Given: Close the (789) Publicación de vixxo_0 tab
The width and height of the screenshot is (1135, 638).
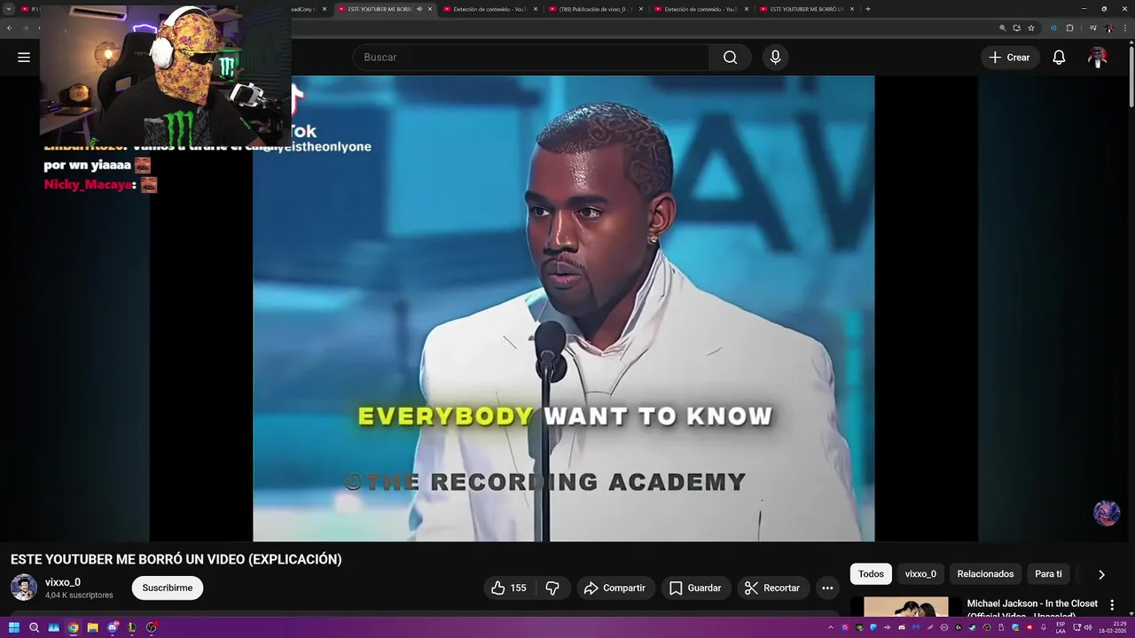Looking at the screenshot, I should click(641, 9).
